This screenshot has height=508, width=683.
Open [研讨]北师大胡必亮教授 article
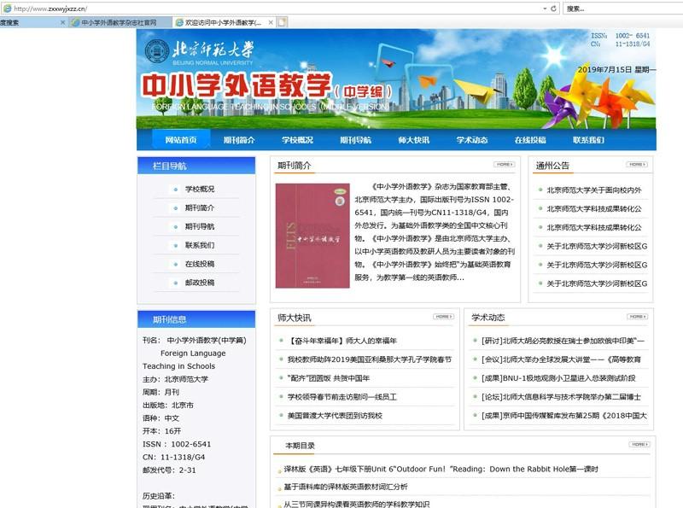(x=563, y=341)
